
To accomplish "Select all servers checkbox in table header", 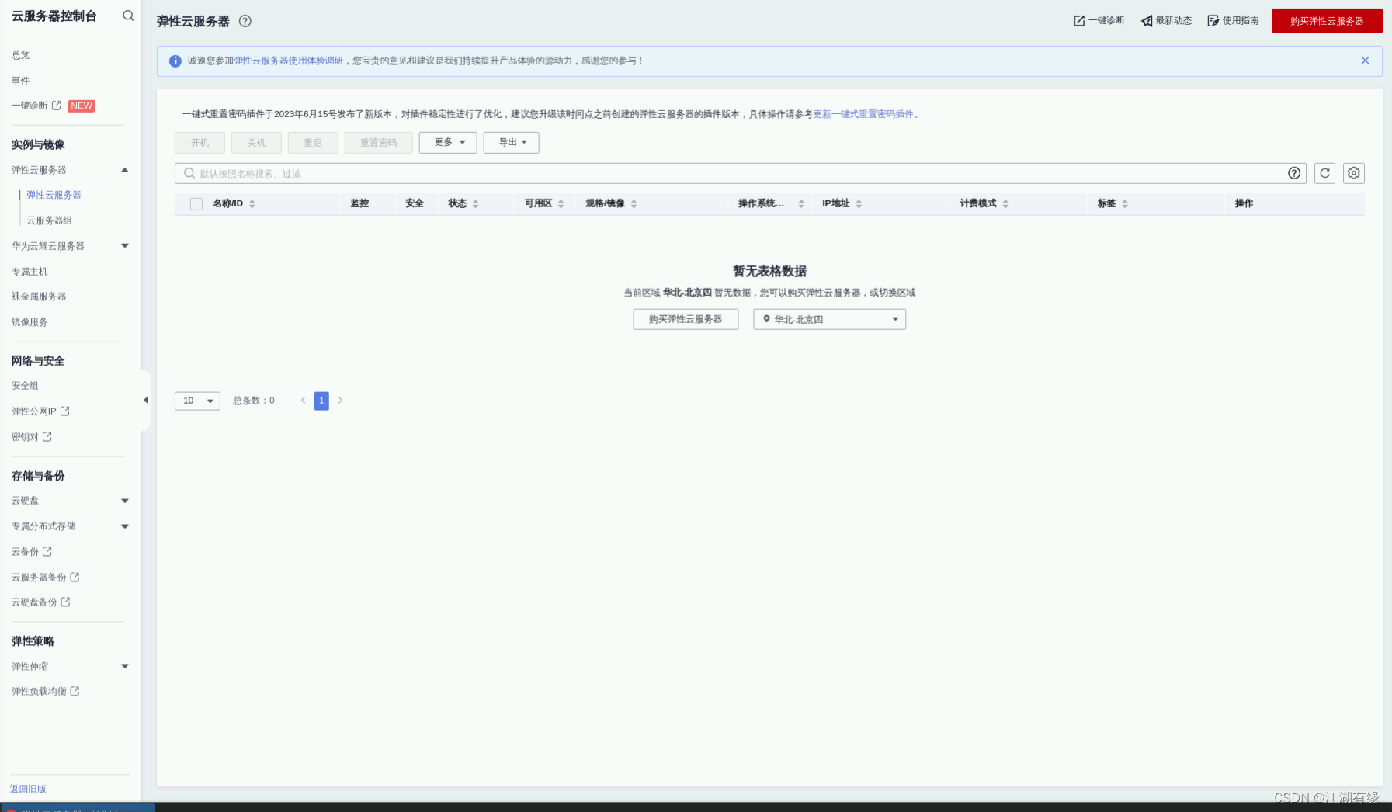I will point(196,203).
